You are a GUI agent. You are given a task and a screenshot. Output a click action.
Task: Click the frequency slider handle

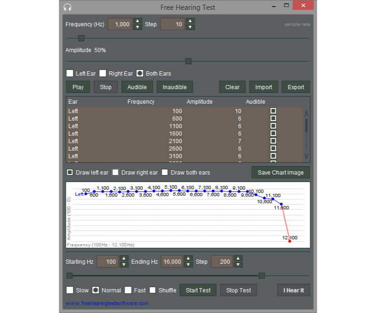click(x=81, y=38)
